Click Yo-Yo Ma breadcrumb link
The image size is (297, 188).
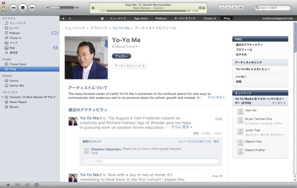[x=121, y=28]
